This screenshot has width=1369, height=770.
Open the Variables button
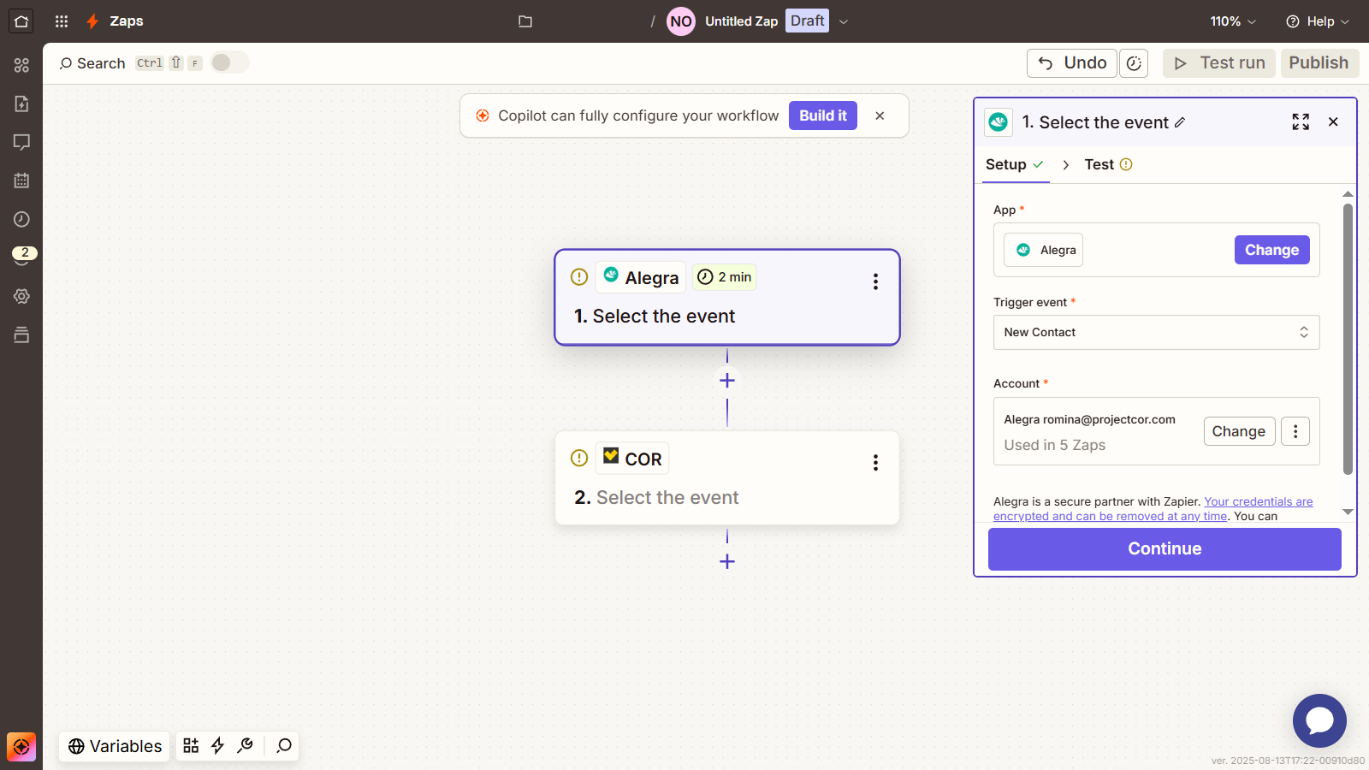[x=115, y=746]
